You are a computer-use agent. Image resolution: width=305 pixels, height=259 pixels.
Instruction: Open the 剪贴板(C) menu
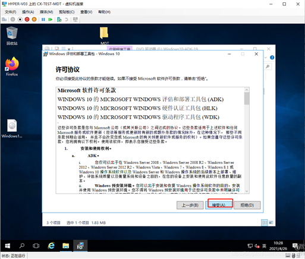(x=67, y=12)
